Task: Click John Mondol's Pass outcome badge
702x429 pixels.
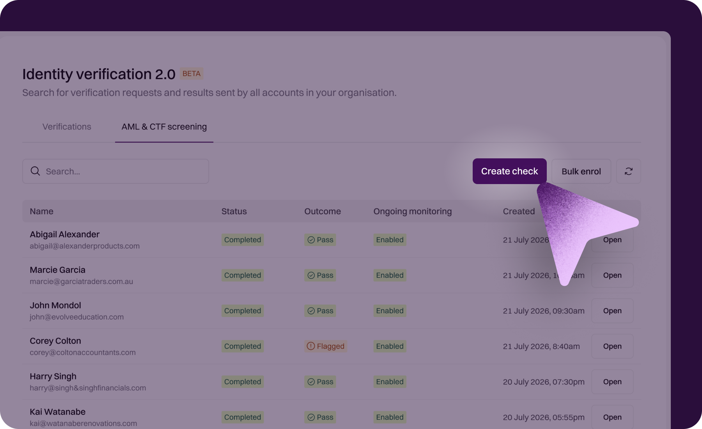Action: (x=320, y=311)
